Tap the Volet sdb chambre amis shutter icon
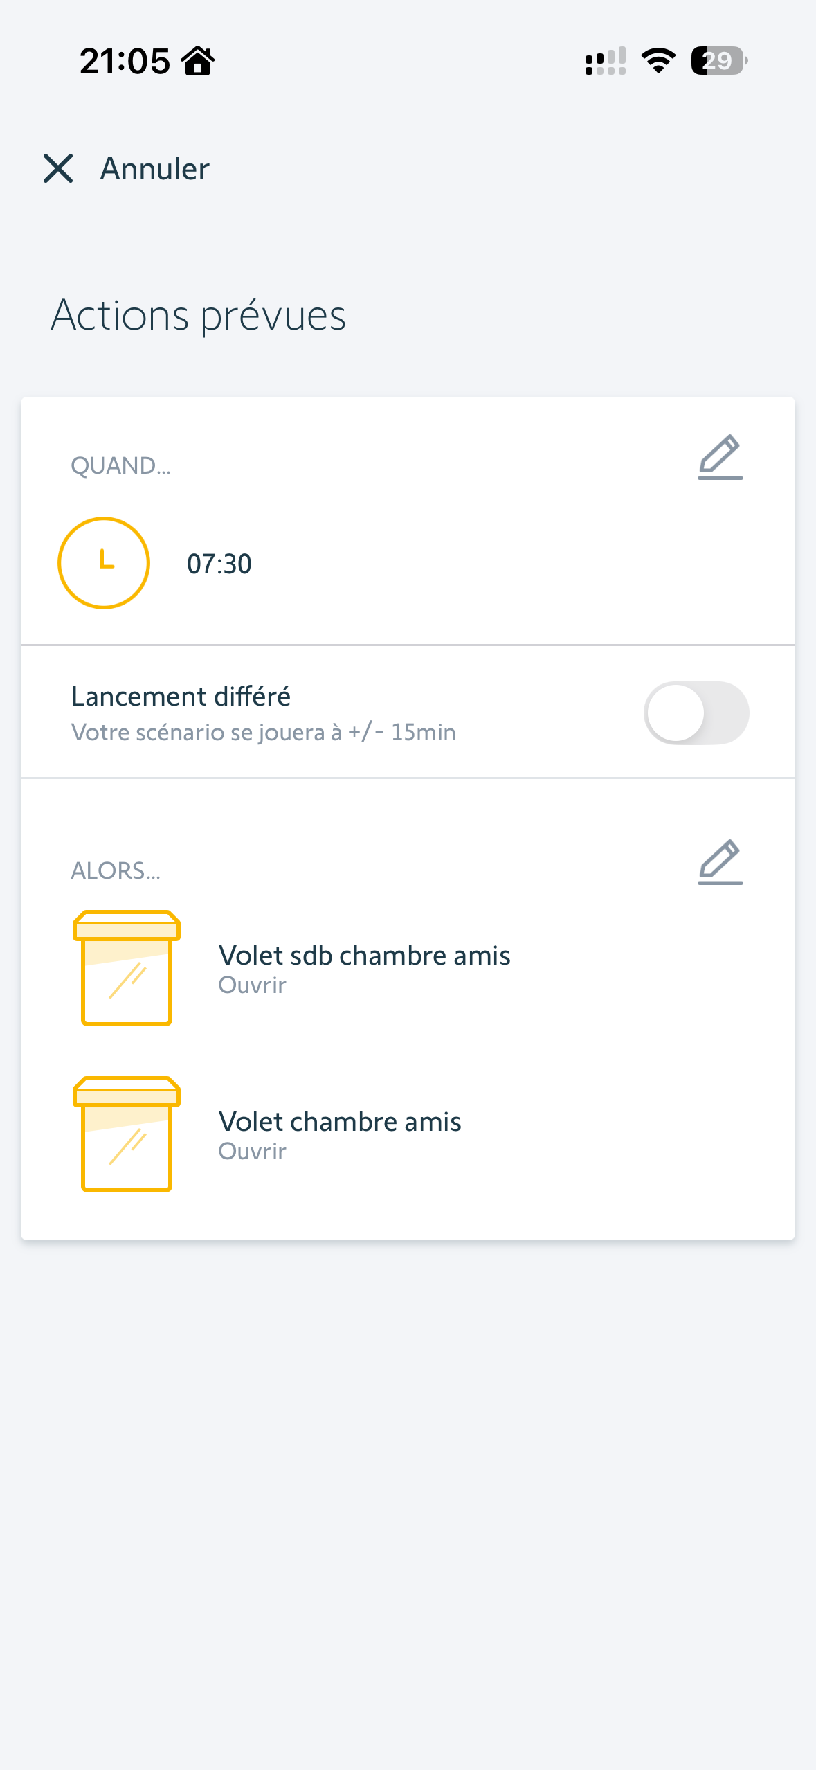 point(127,967)
